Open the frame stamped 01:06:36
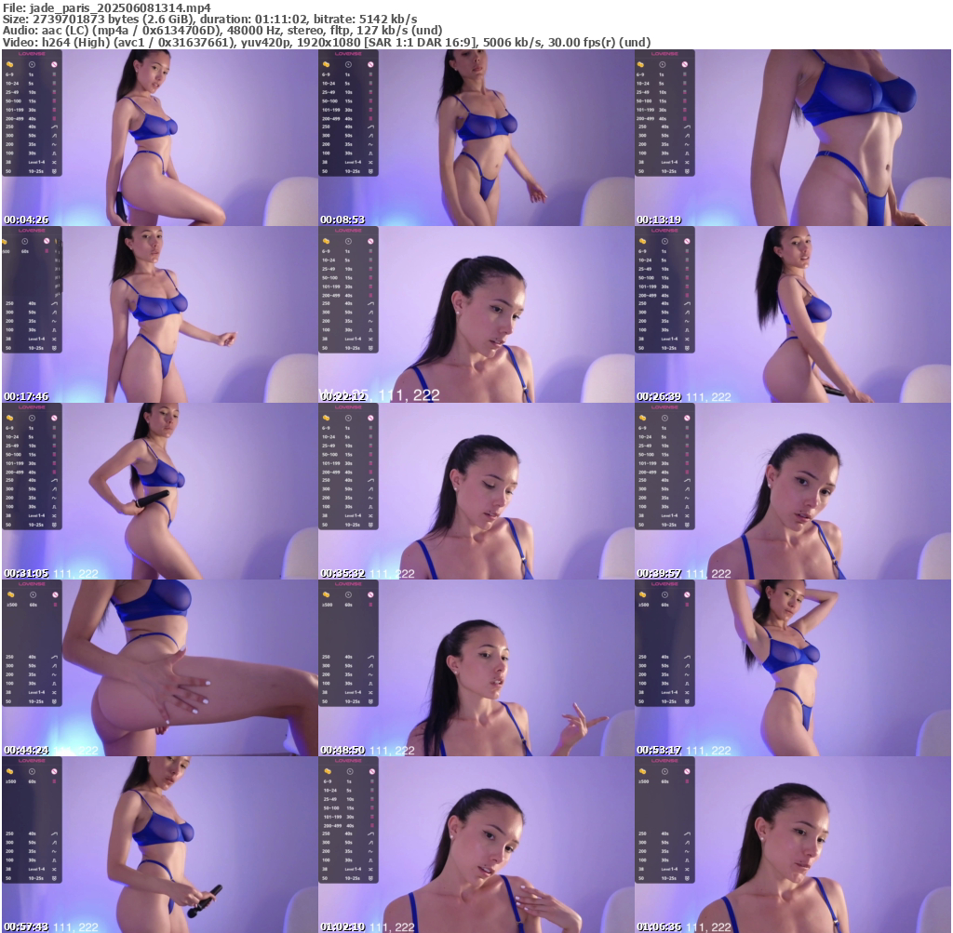Image resolution: width=953 pixels, height=933 pixels. click(x=792, y=844)
